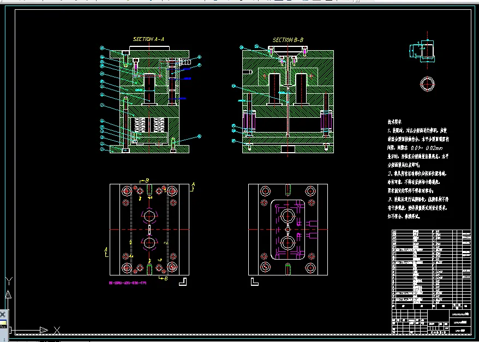479x342 pixels.
Task: Select the red circular part view at top right
Action: [427, 83]
